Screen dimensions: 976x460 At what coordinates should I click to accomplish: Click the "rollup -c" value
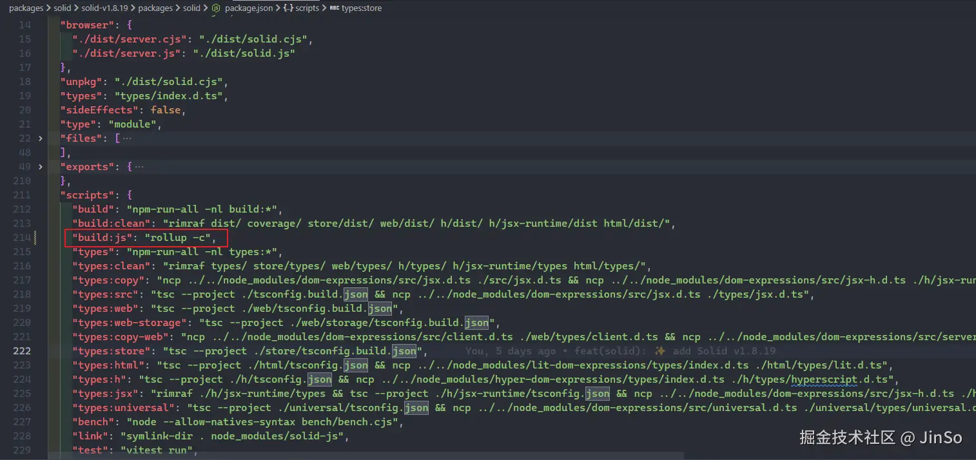pos(178,238)
